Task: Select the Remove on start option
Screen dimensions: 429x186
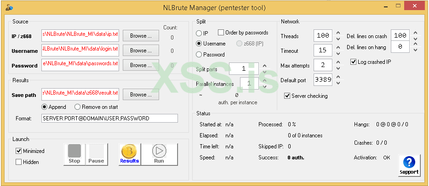Action: (x=77, y=107)
